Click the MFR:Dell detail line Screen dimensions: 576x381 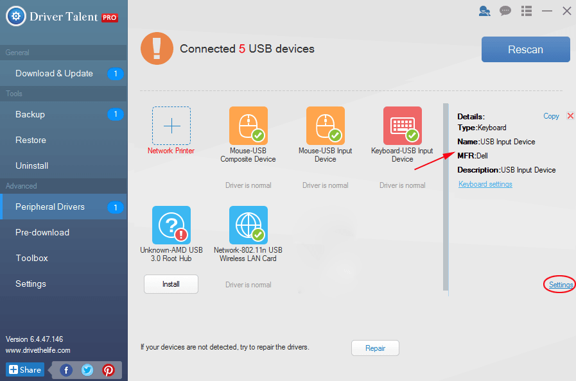click(x=473, y=156)
